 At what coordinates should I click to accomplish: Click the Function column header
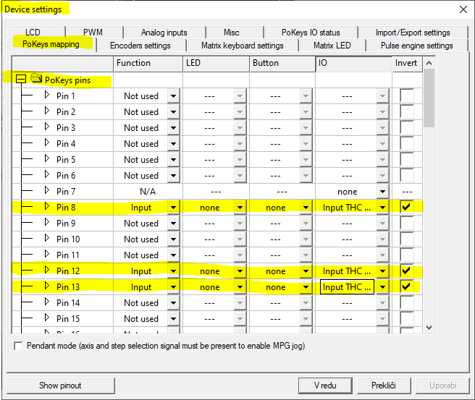(x=148, y=64)
